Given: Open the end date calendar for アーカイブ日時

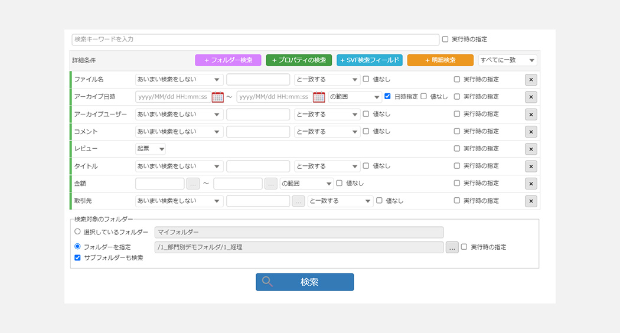Looking at the screenshot, I should coord(319,97).
